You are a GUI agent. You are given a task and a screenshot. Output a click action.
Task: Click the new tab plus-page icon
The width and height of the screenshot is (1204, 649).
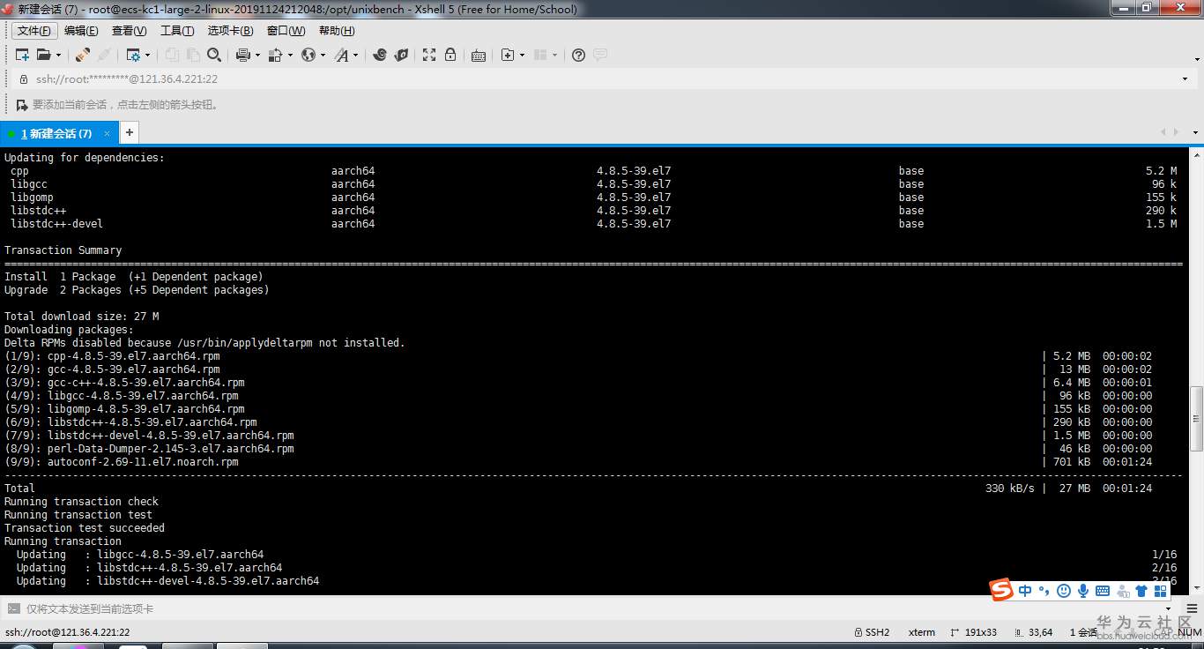(508, 55)
